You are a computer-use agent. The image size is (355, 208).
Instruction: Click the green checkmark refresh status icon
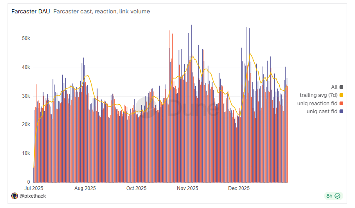[x=337, y=195]
